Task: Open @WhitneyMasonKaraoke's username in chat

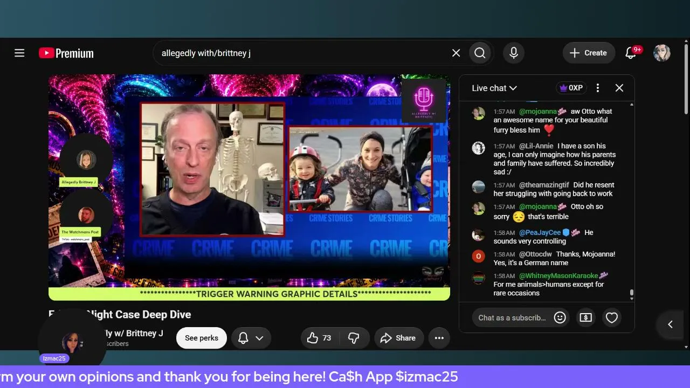Action: 558,276
